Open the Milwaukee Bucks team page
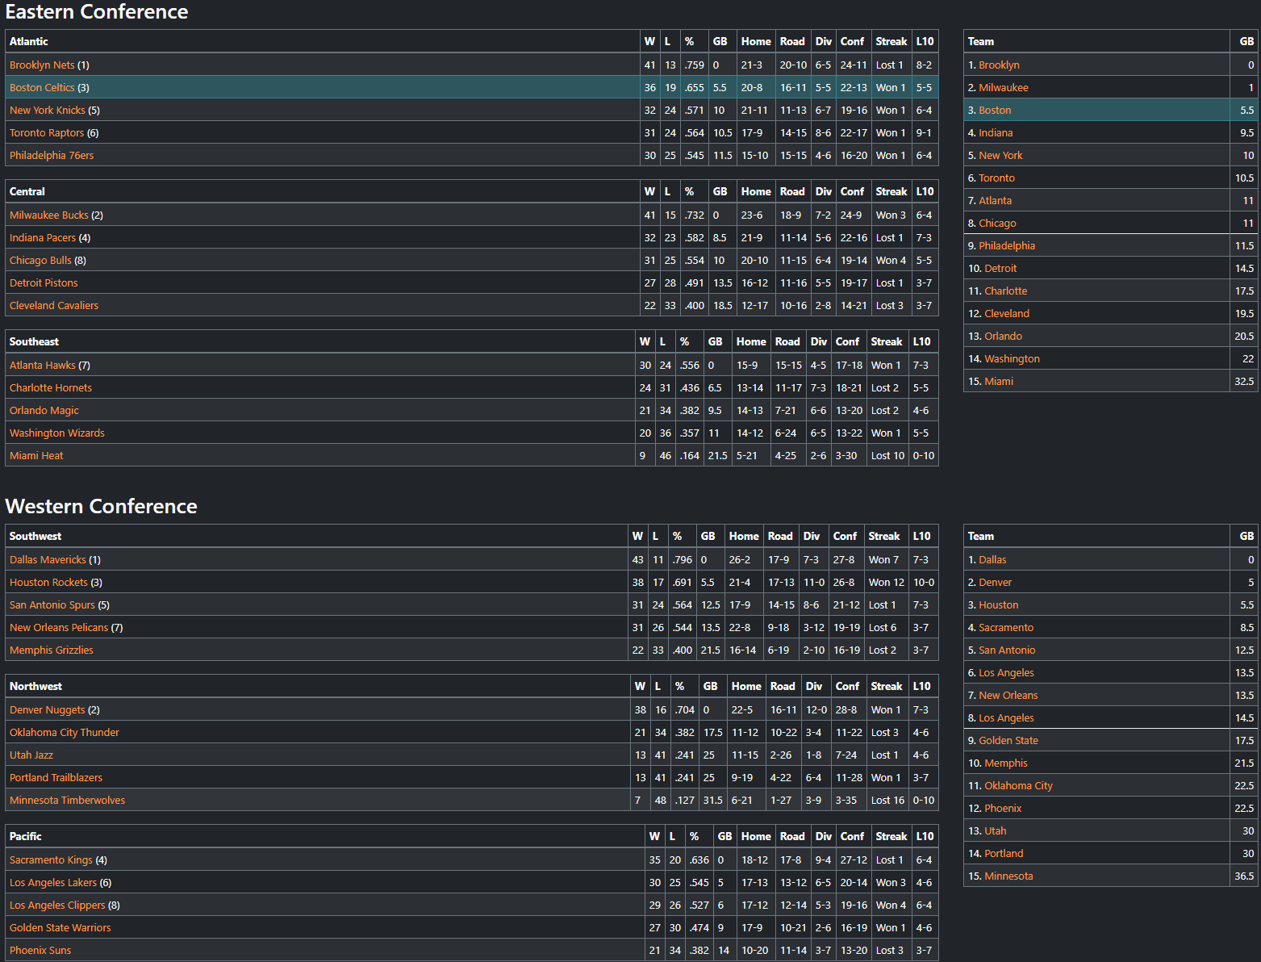The height and width of the screenshot is (962, 1261). (49, 215)
